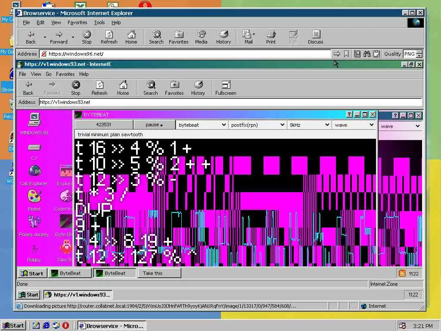
Task: Click Search in the inner windows93 browser
Action: pos(150,88)
